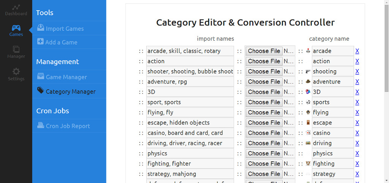
Task: Click the casino category cards icon
Action: coord(308,133)
